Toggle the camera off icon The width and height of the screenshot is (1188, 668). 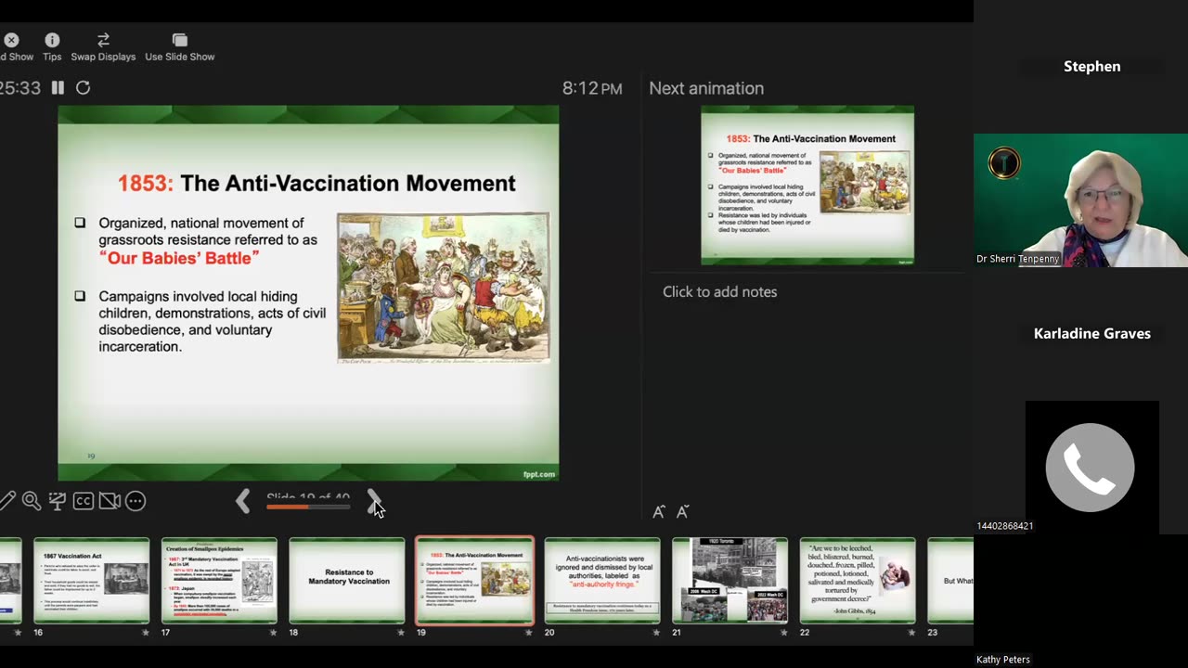(110, 501)
